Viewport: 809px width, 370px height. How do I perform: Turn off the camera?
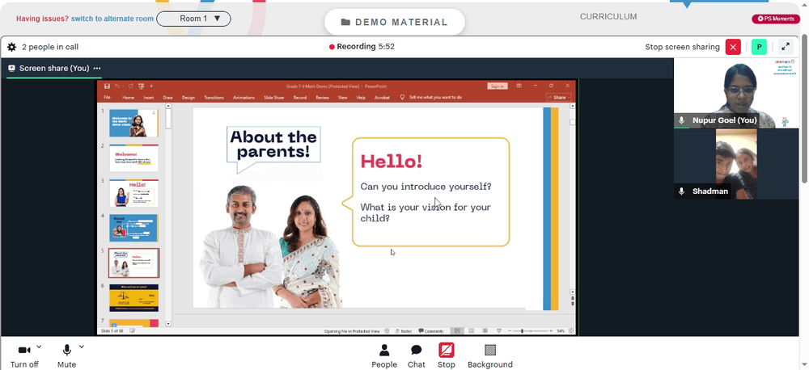pyautogui.click(x=24, y=355)
